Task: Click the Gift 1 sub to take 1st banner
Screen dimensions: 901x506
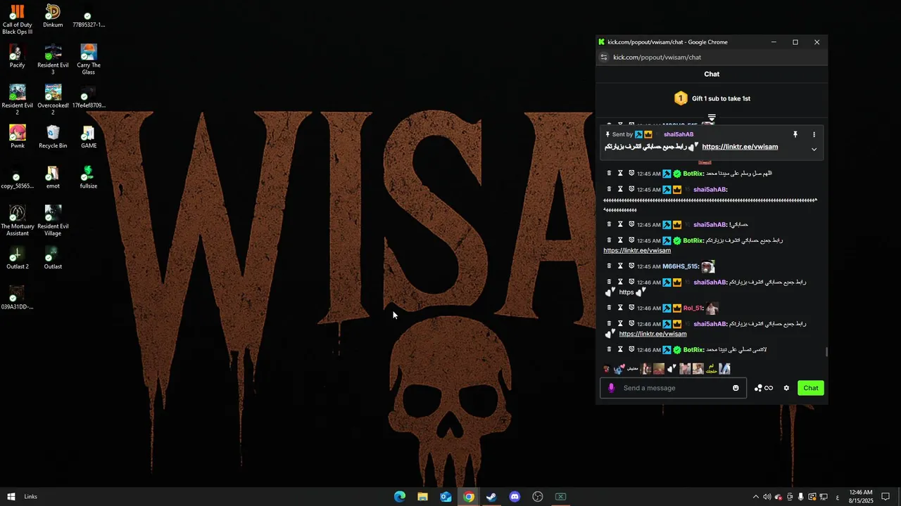Action: 712,98
